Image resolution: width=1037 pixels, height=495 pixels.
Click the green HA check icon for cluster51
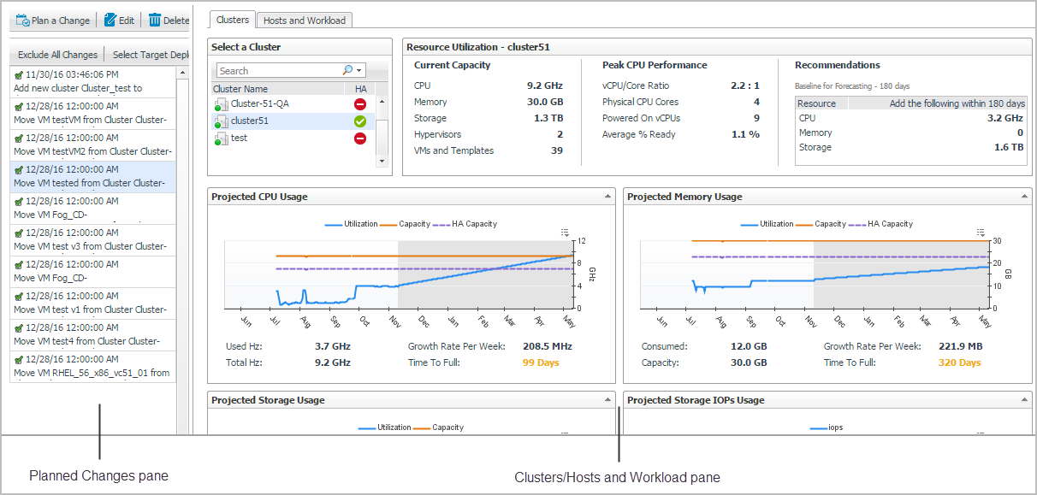click(360, 121)
